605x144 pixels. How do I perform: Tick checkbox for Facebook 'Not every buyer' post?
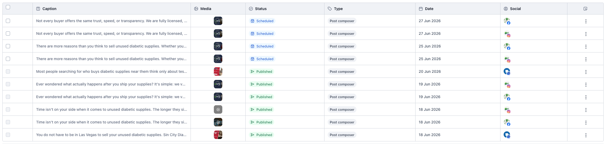point(8,21)
